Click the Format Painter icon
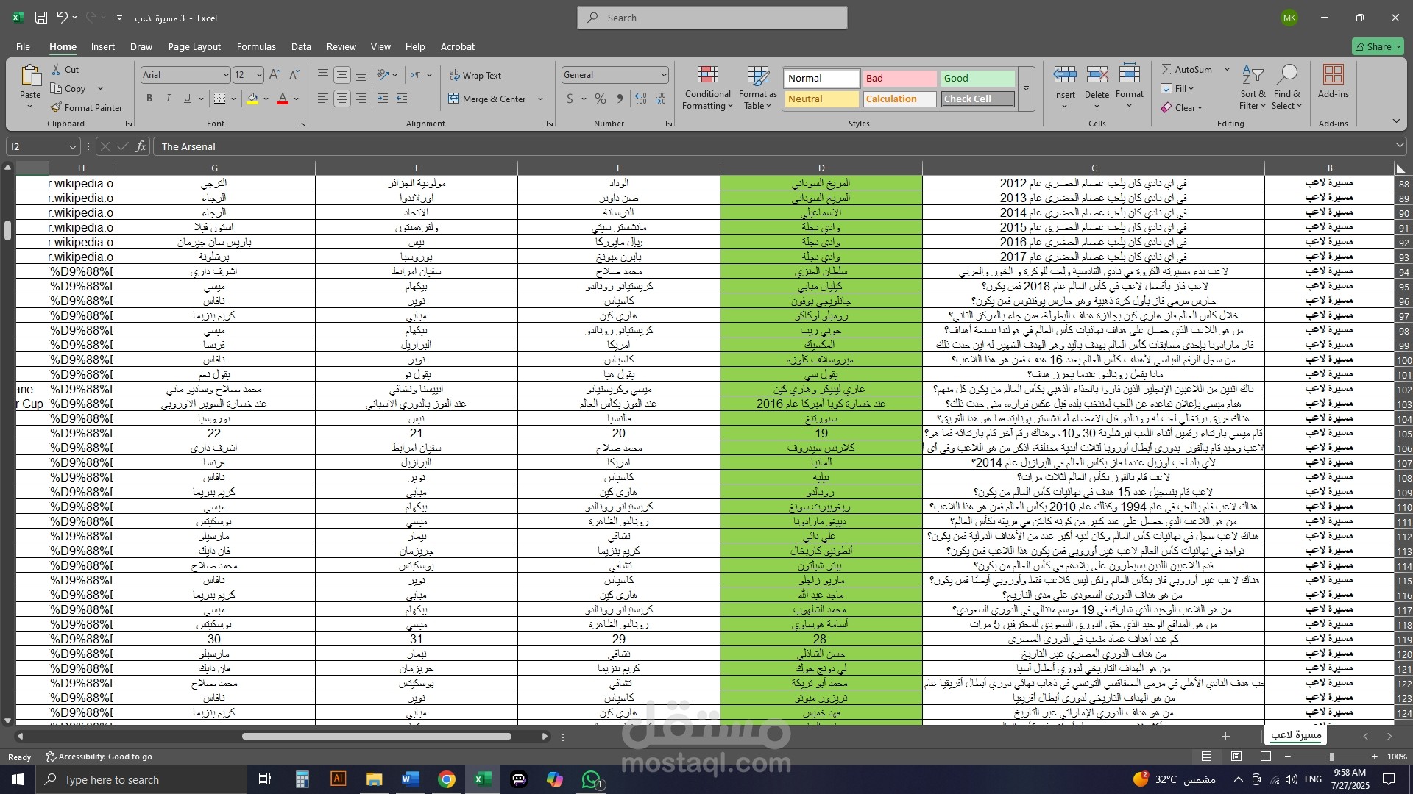Viewport: 1413px width, 794px height. pyautogui.click(x=57, y=107)
